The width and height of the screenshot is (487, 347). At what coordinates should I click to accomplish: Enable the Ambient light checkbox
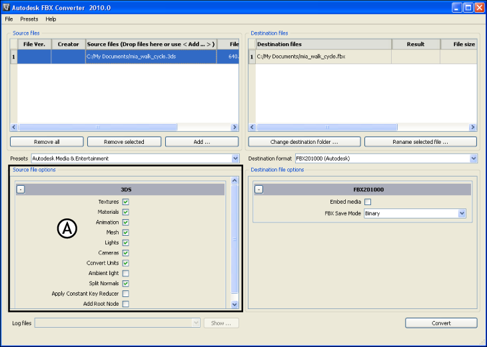click(125, 273)
